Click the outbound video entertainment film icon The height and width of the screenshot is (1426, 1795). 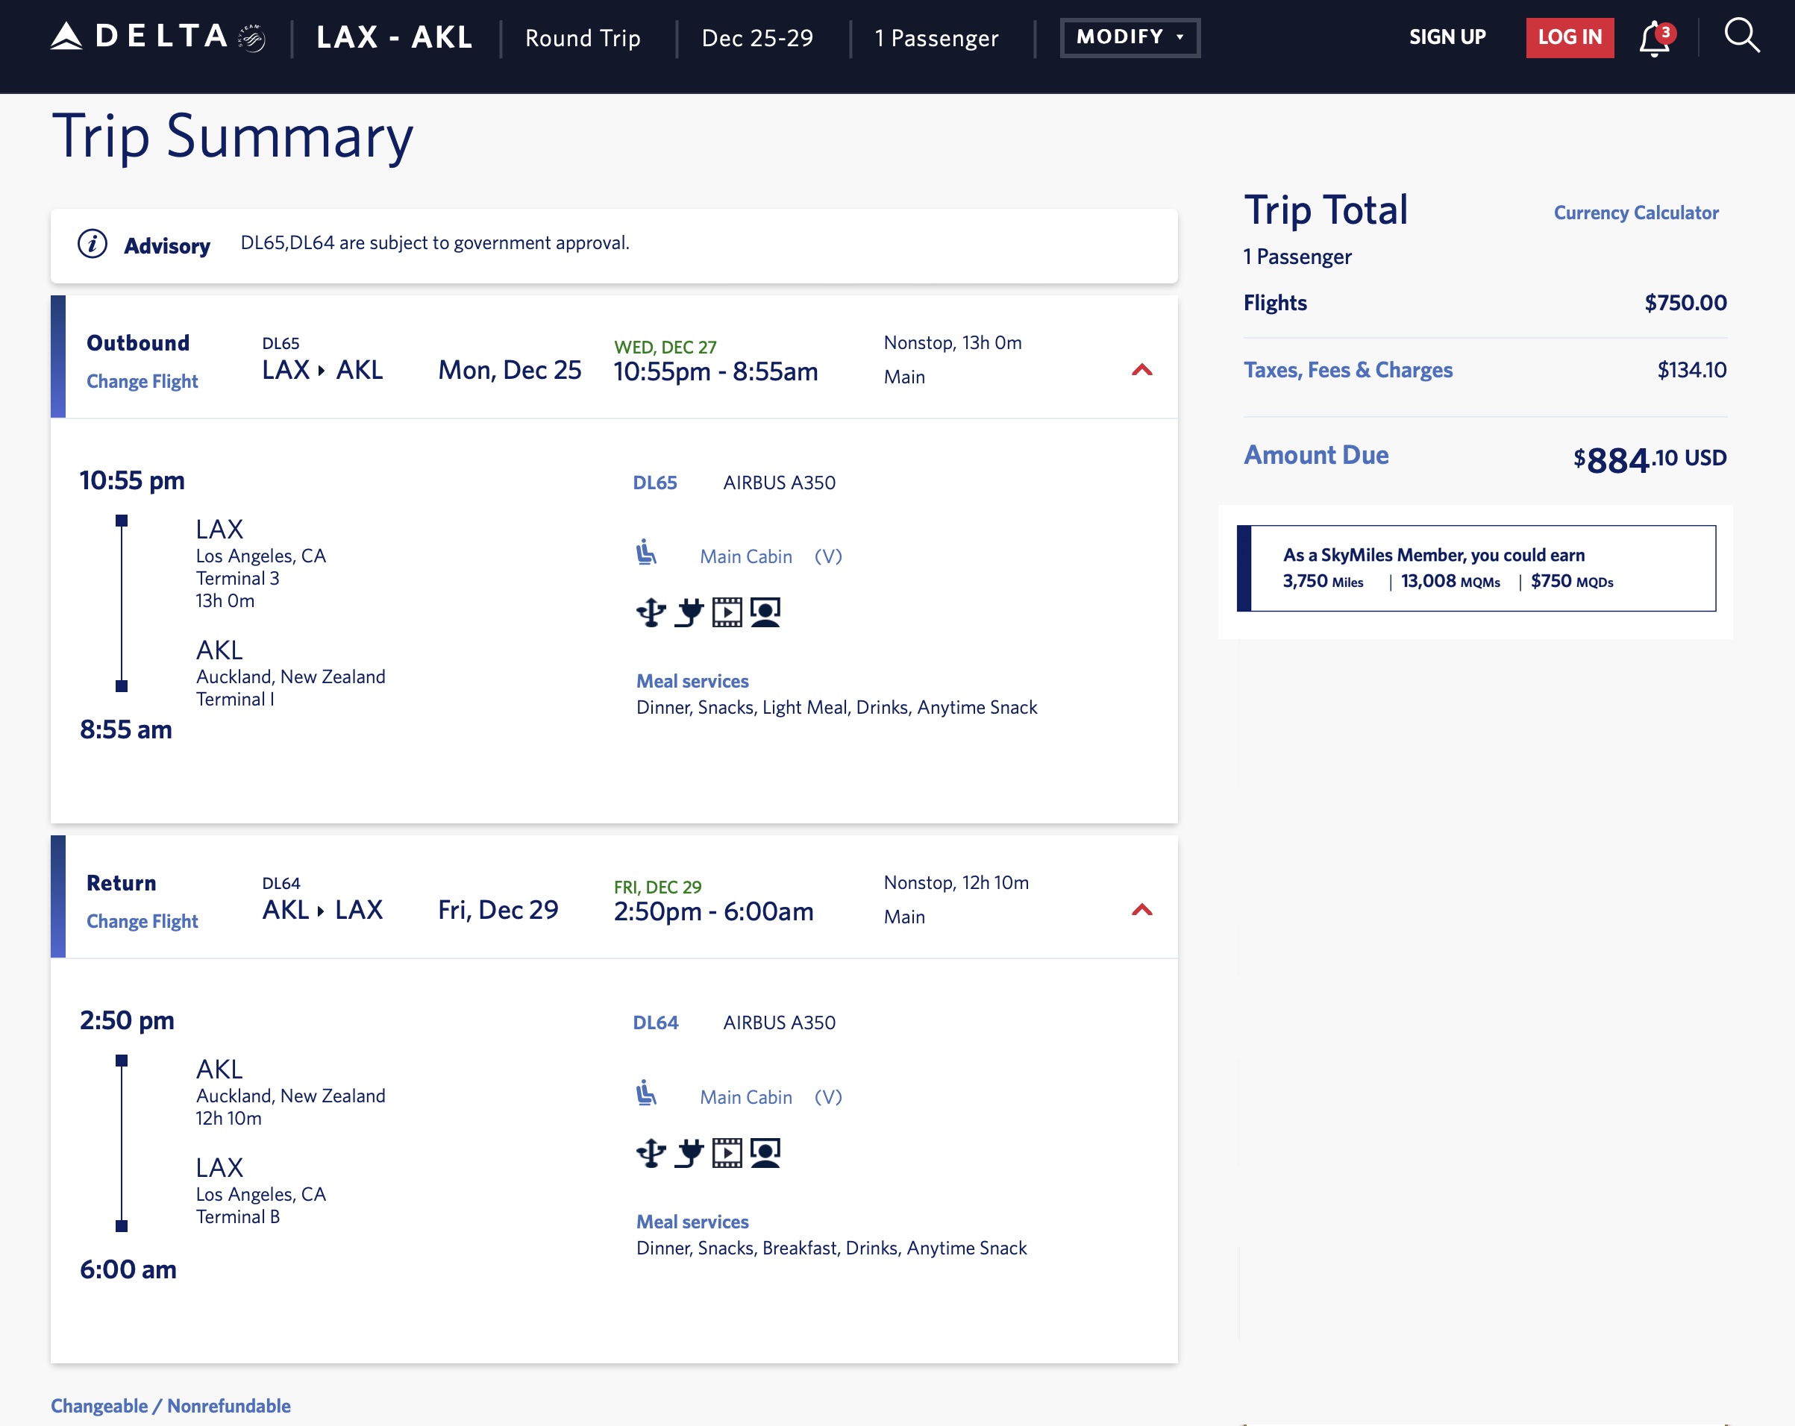pyautogui.click(x=727, y=613)
